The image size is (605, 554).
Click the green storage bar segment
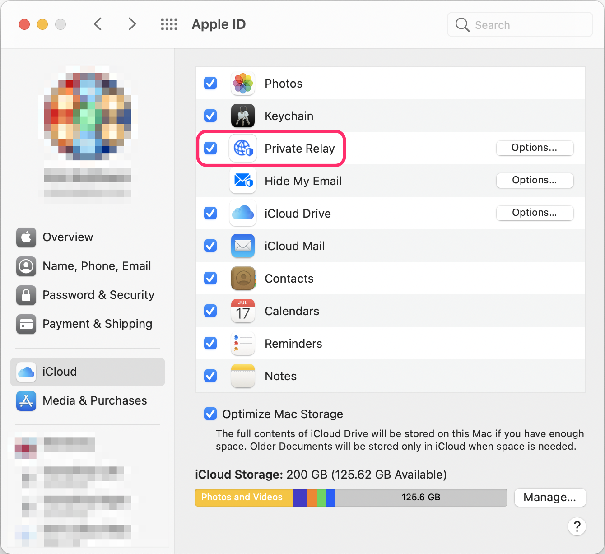coord(321,497)
